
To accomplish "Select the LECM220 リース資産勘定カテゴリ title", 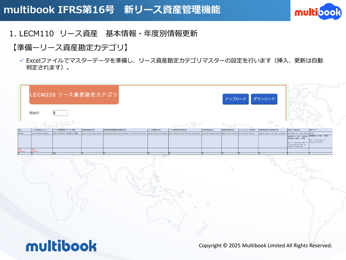I will point(74,95).
